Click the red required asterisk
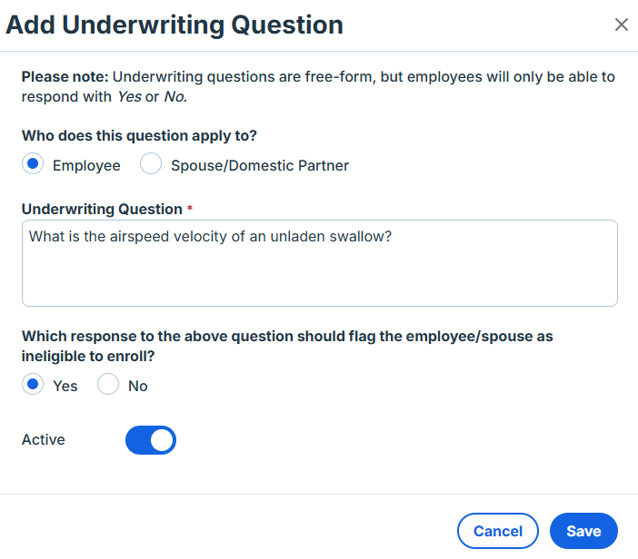This screenshot has height=559, width=638. (x=190, y=210)
